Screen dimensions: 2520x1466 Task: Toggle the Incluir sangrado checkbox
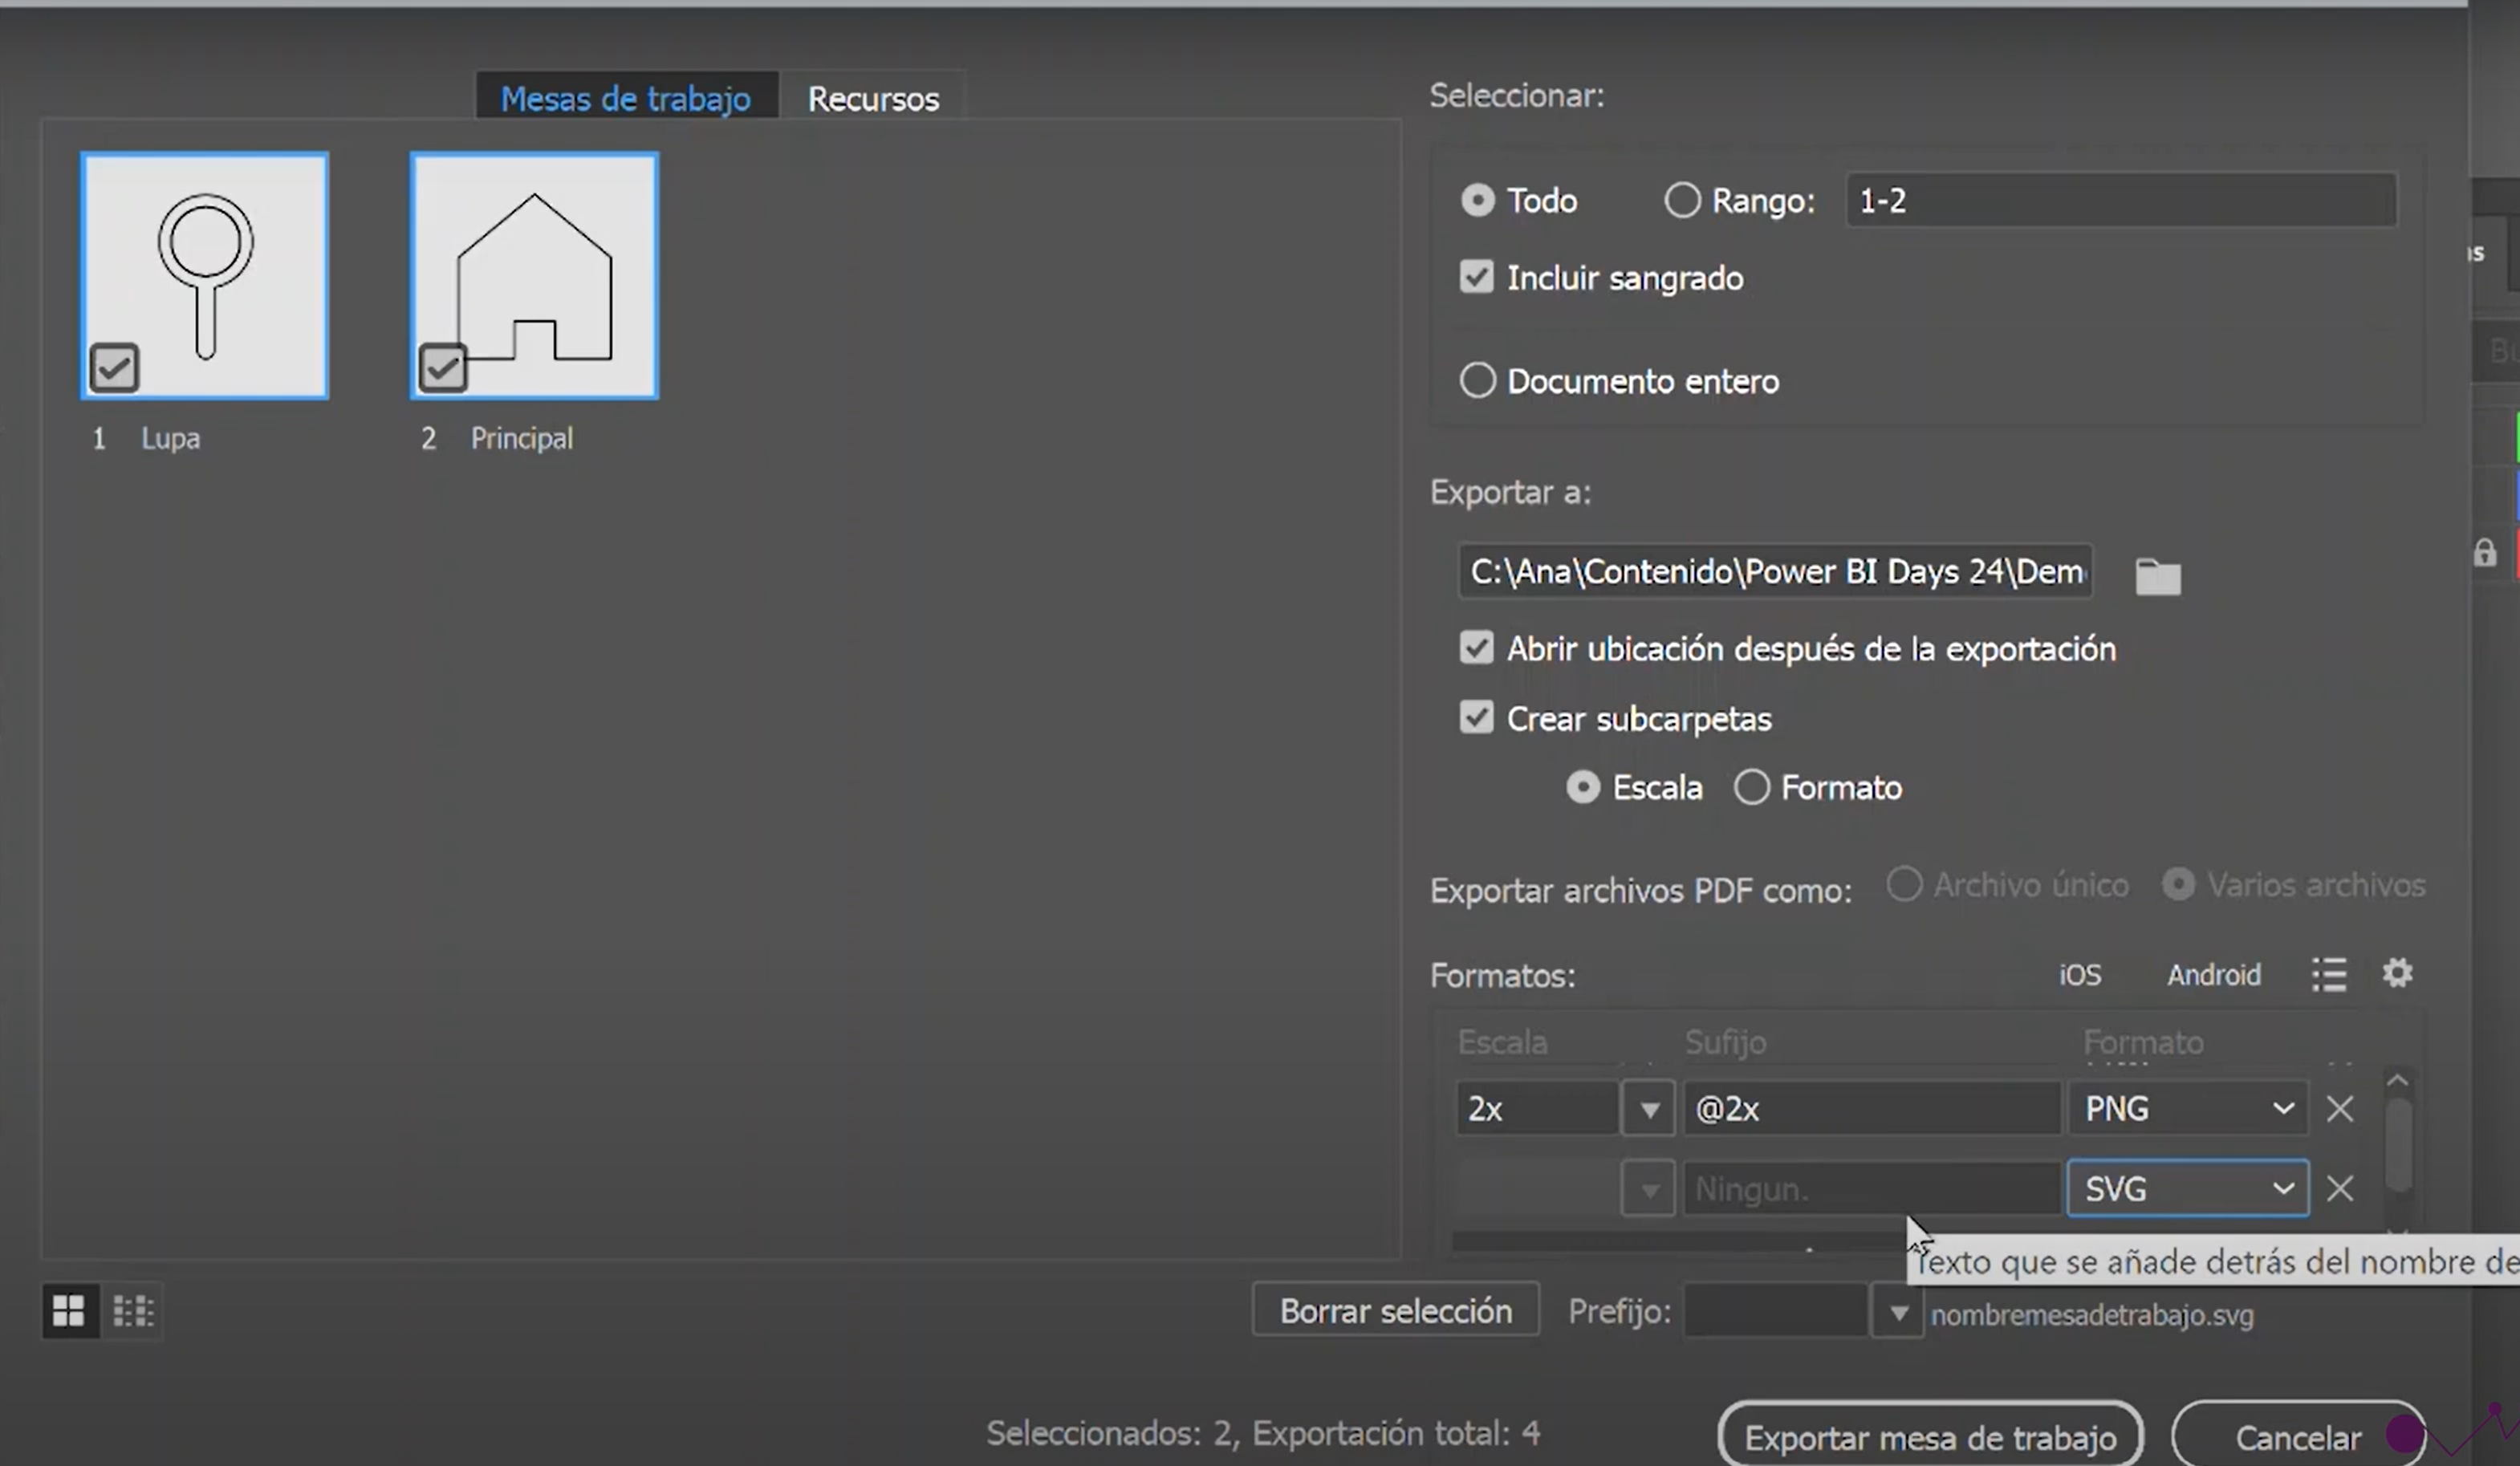[x=1477, y=277]
